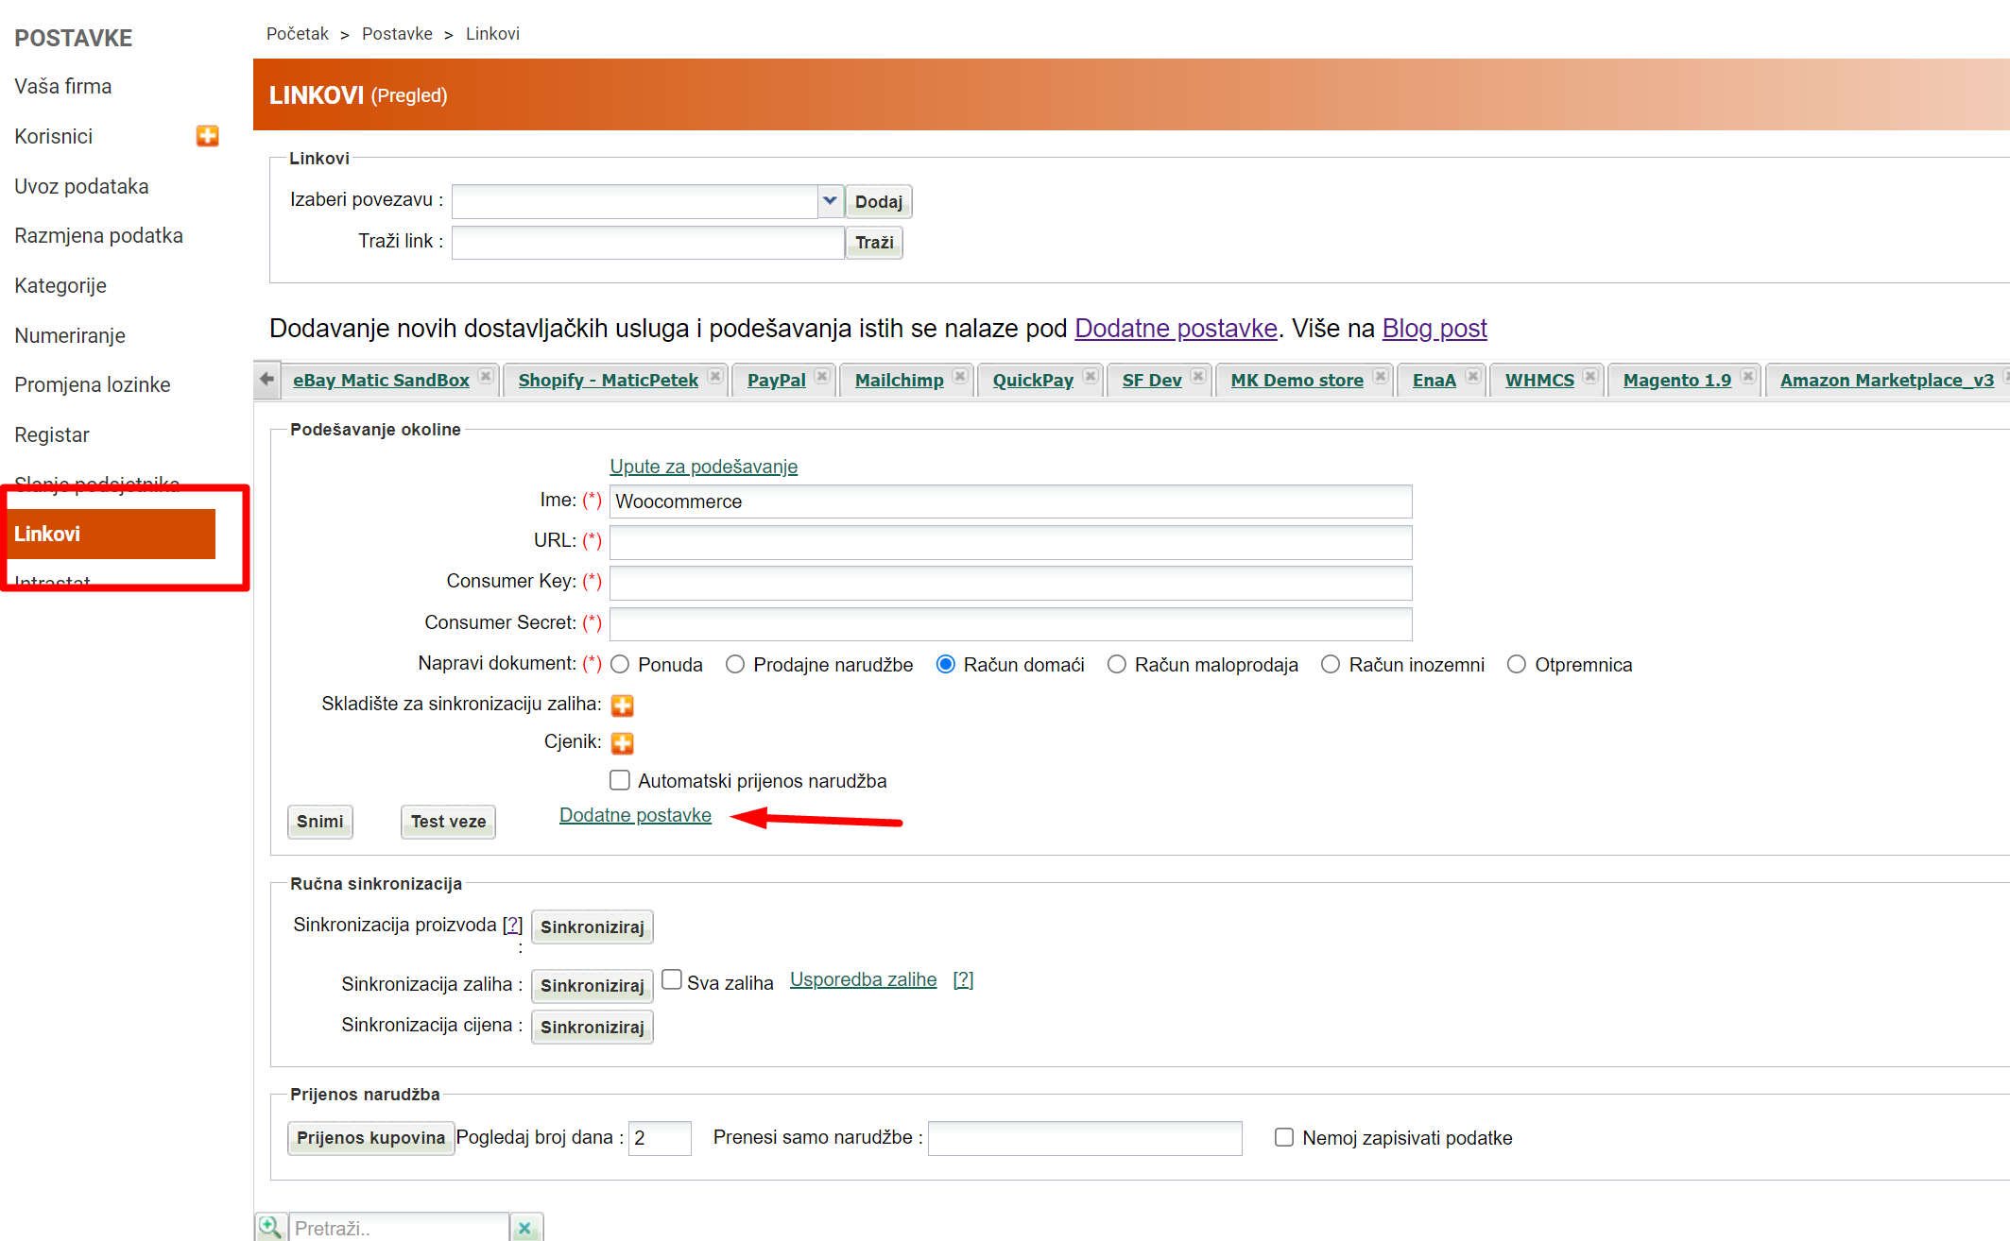Clear the Pretraži search with x icon
This screenshot has height=1241, width=2010.
point(524,1228)
